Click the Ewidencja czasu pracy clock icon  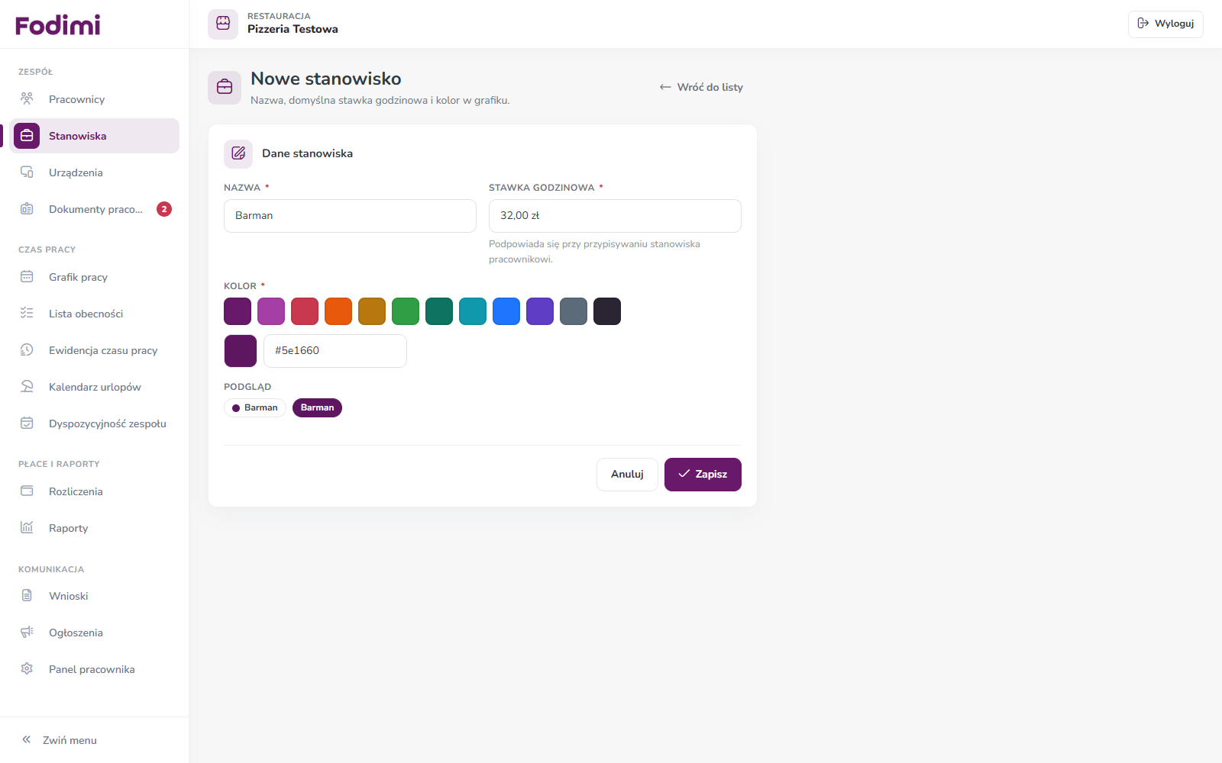[x=27, y=350]
